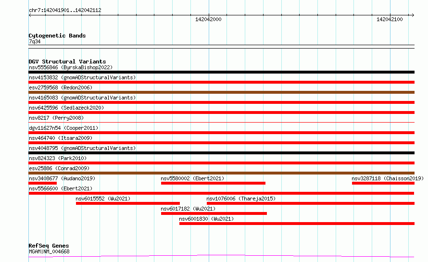Select the short red bar of nsv3408677

43,183
